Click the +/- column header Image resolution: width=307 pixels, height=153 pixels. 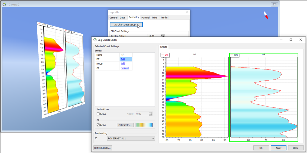[x=126, y=55]
